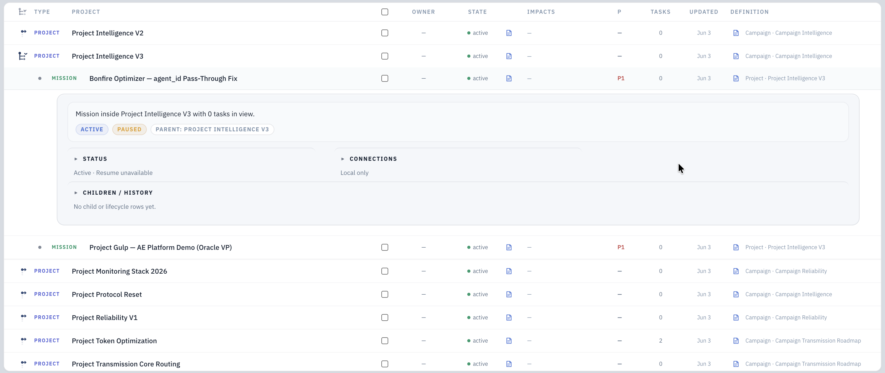The height and width of the screenshot is (373, 885).
Task: Check the box for Project Gulp mission
Action: click(385, 247)
